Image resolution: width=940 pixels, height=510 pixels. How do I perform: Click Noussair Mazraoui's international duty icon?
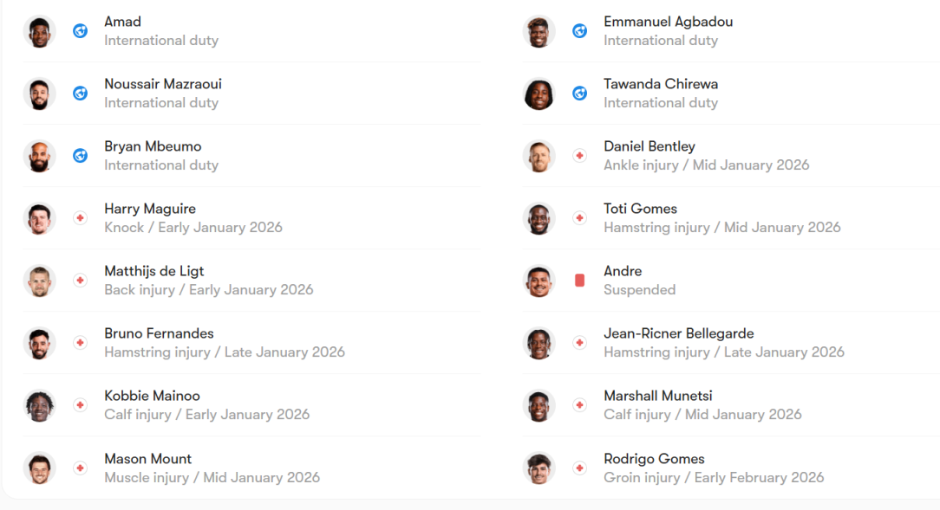pyautogui.click(x=80, y=94)
